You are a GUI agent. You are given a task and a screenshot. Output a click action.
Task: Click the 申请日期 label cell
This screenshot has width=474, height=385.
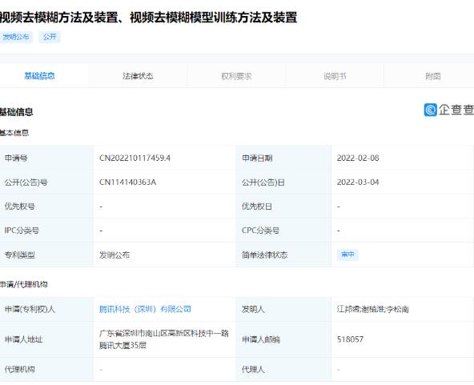(x=283, y=158)
